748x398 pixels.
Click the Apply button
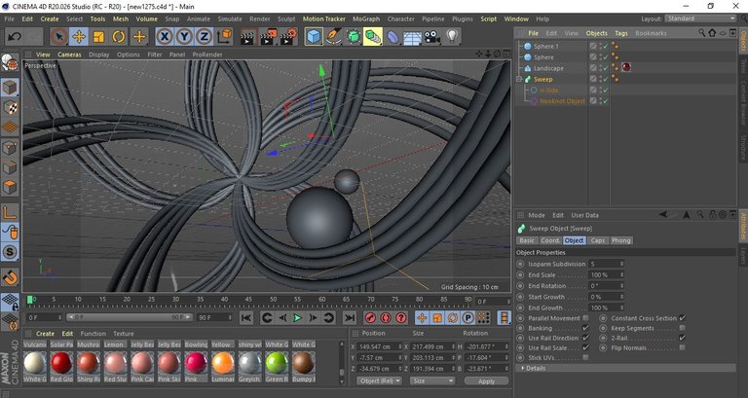pyautogui.click(x=486, y=381)
